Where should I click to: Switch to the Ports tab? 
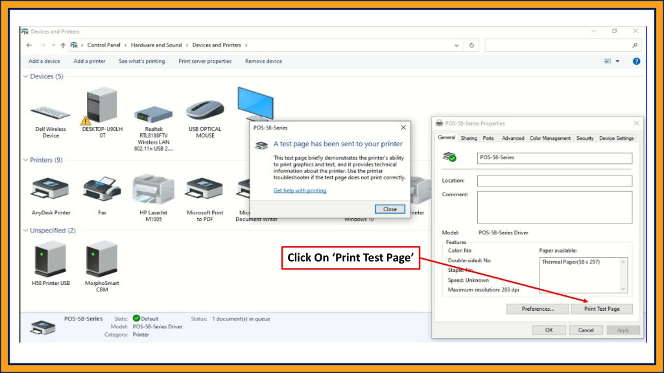pyautogui.click(x=488, y=139)
